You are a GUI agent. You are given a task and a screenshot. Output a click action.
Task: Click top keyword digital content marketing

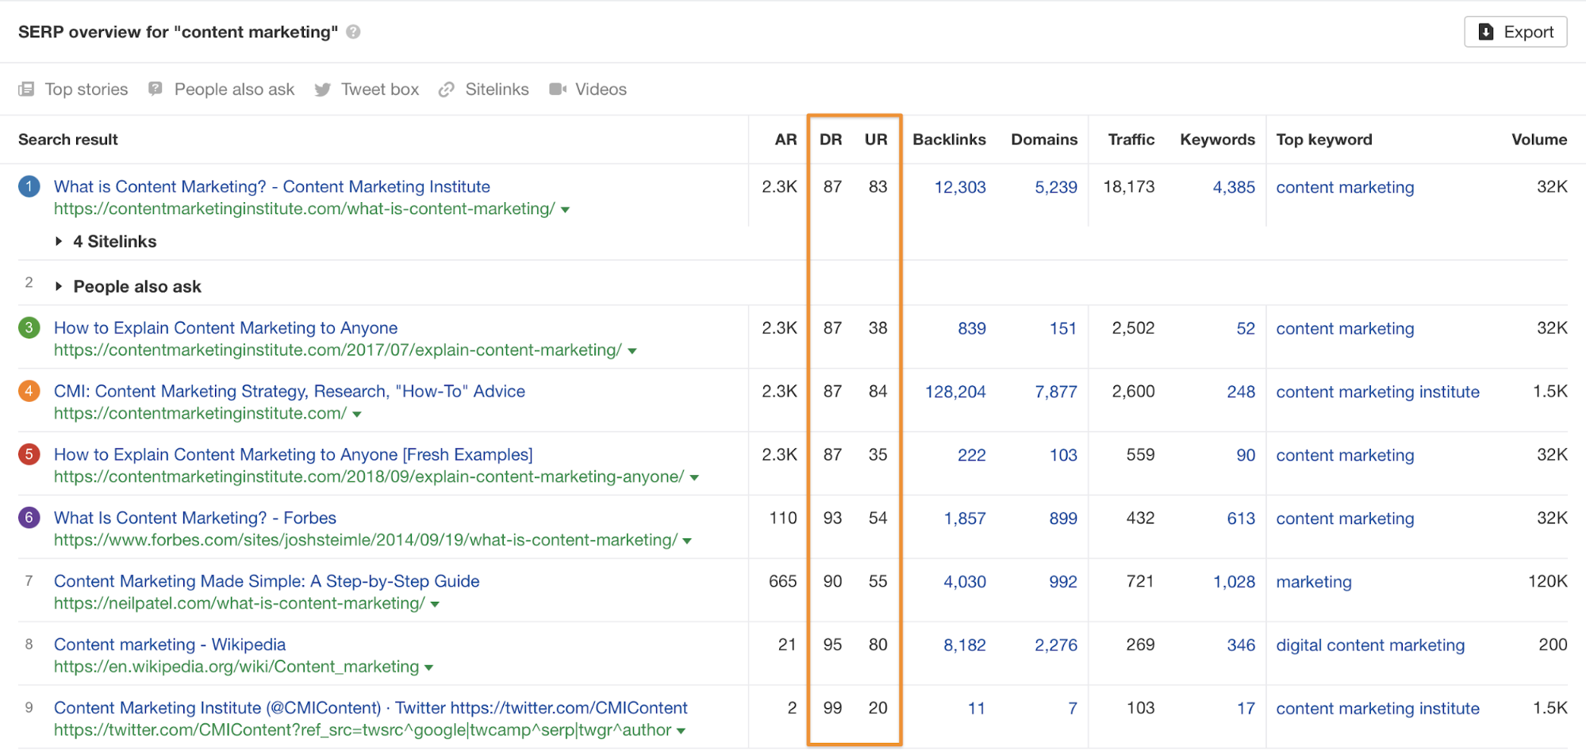1370,645
